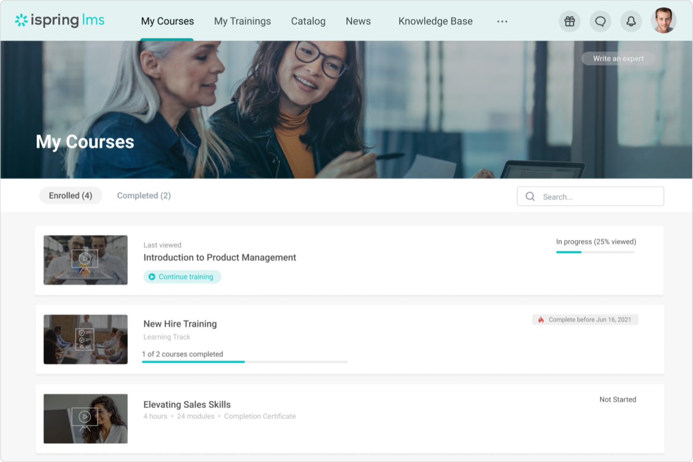Viewport: 693px width, 462px height.
Task: Click the iSpring LMS logo
Action: (x=59, y=21)
